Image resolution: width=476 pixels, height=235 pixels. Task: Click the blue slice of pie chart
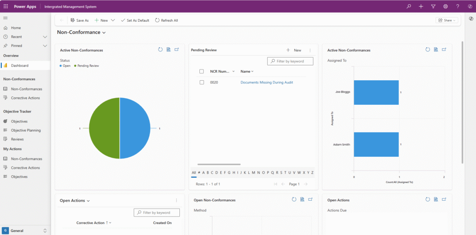(x=135, y=128)
